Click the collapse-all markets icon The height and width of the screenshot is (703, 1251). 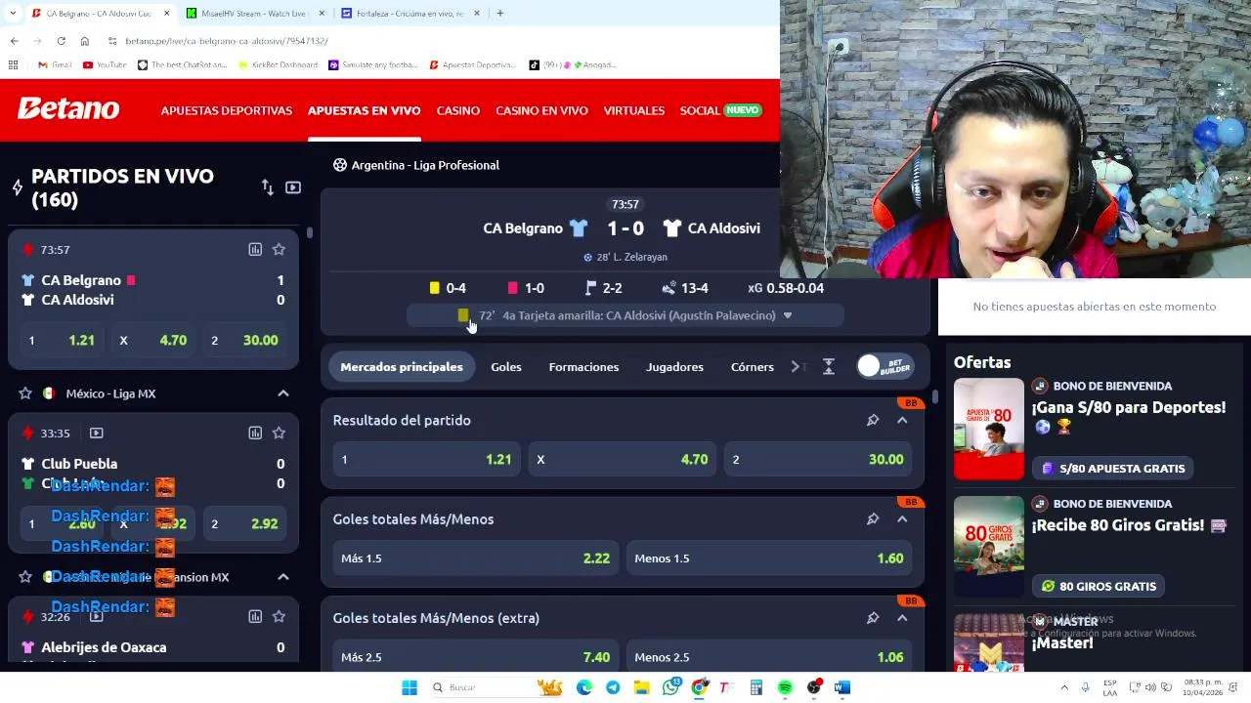pyautogui.click(x=829, y=367)
